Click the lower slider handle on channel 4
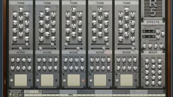 click(104, 48)
